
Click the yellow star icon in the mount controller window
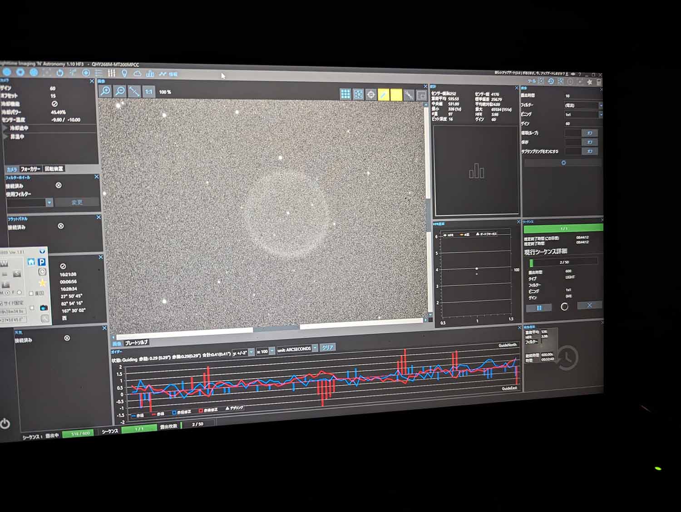point(42,283)
